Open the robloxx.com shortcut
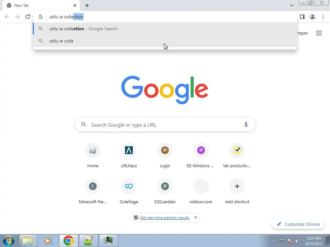The width and height of the screenshot is (330, 247). coord(201,192)
